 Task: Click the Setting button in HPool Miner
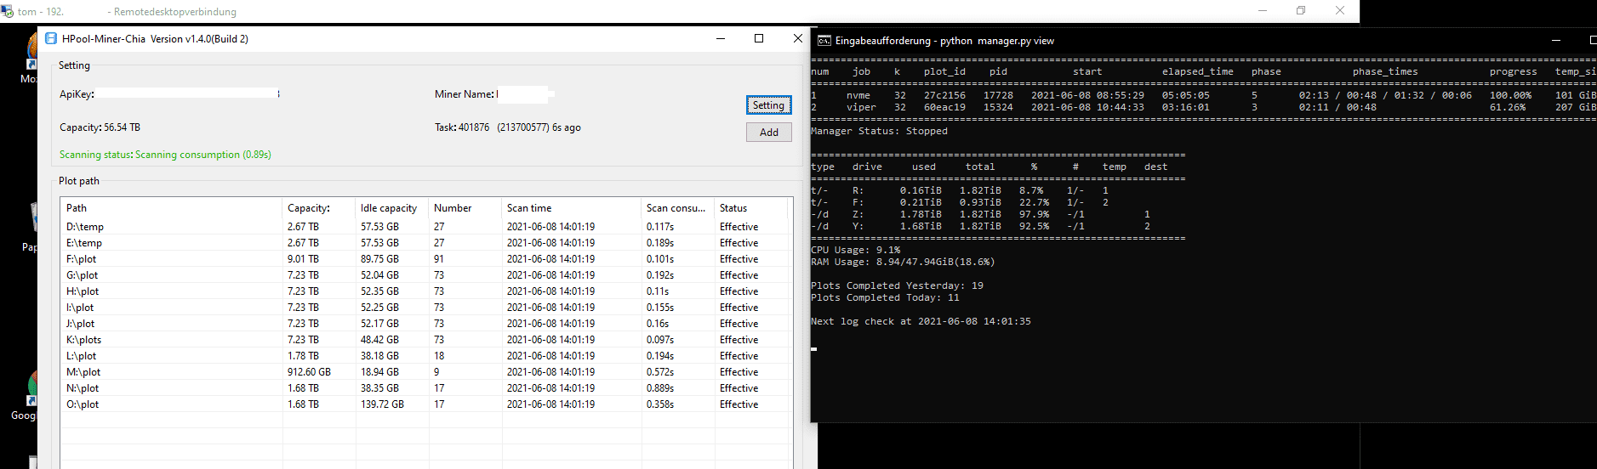pos(769,105)
